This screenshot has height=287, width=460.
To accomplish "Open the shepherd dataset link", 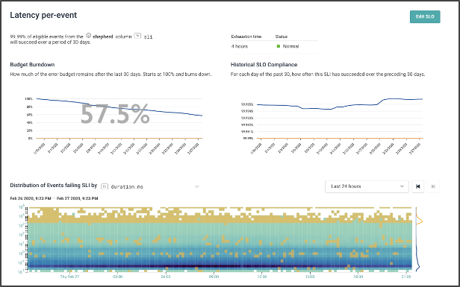I will coord(103,37).
